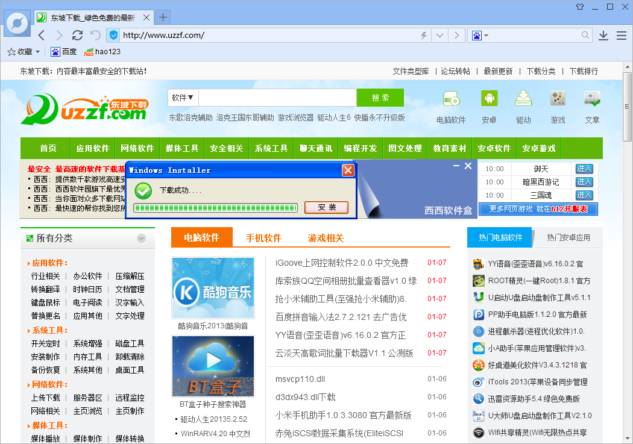633x444 pixels.
Task: Collapse the 所有分类 panel chevron
Action: 141,239
